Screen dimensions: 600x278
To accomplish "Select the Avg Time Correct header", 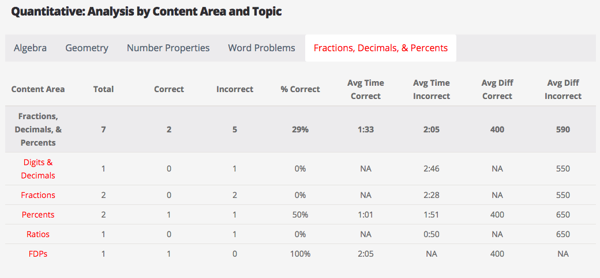I will click(x=366, y=89).
